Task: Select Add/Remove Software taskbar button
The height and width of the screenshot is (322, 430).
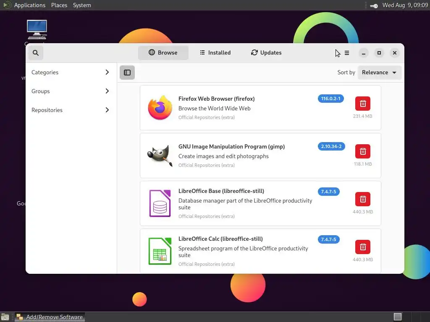Action: pyautogui.click(x=50, y=317)
